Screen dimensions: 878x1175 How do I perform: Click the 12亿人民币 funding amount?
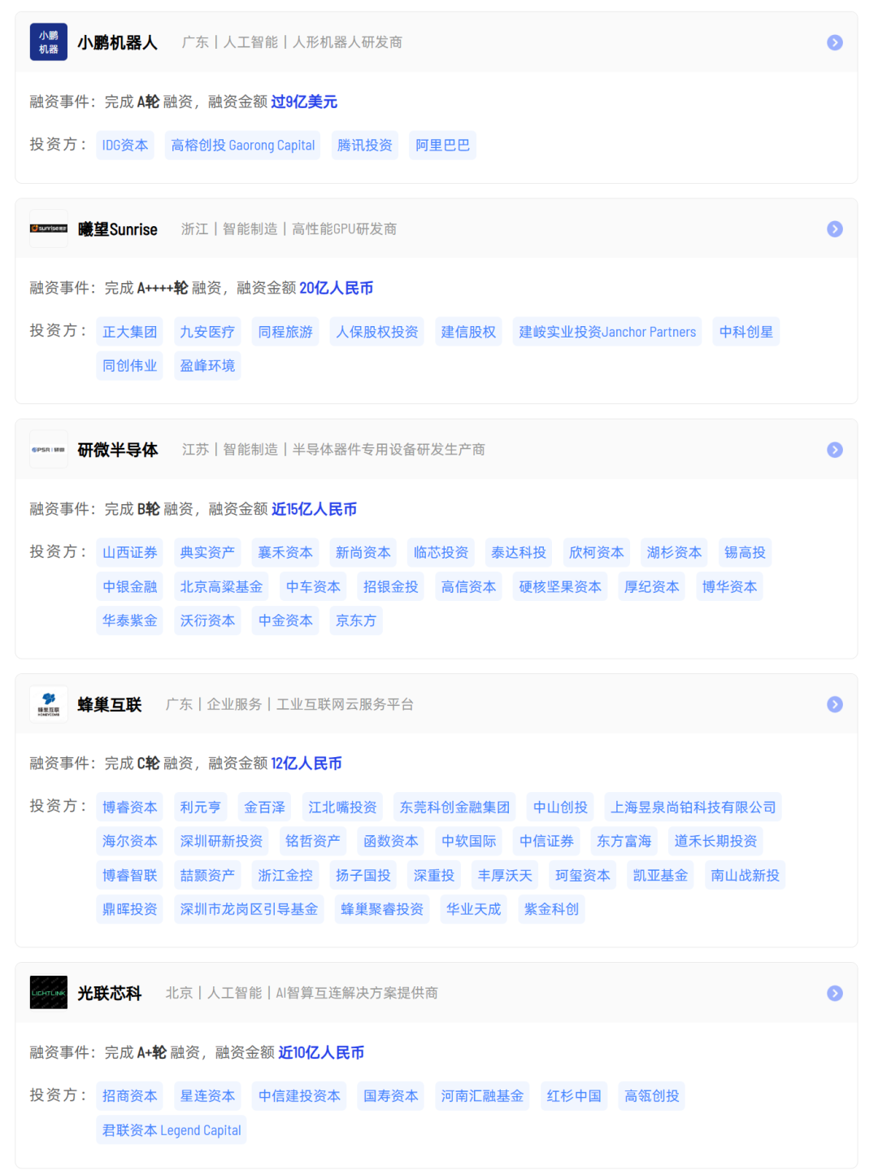306,764
